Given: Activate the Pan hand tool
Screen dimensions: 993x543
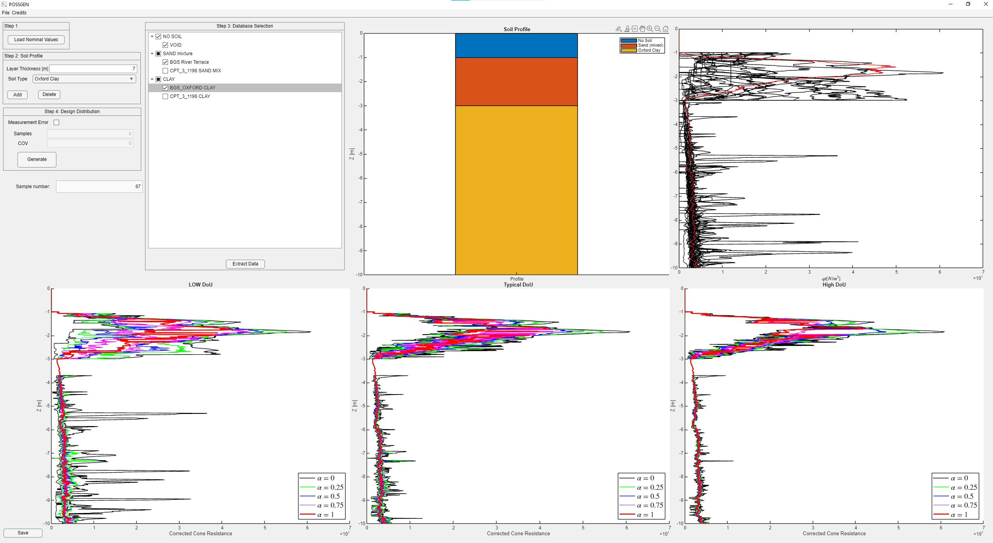Looking at the screenshot, I should point(642,29).
